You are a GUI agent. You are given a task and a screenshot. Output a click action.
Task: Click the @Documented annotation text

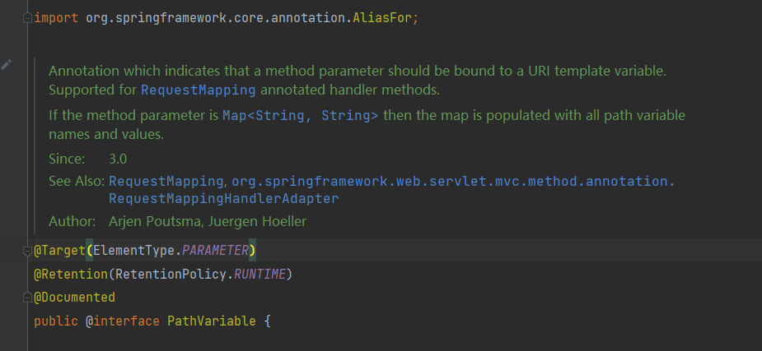click(74, 298)
